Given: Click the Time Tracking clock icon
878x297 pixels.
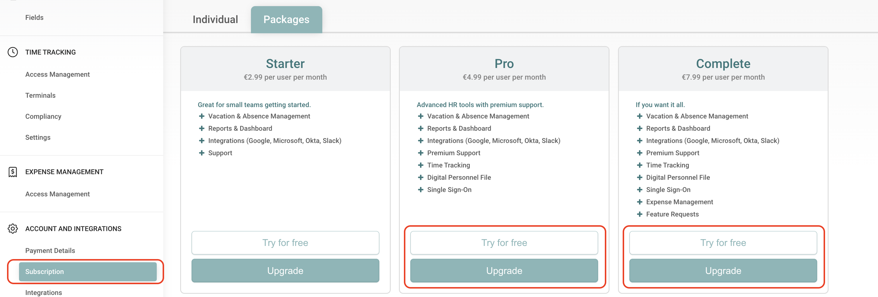Looking at the screenshot, I should point(13,52).
